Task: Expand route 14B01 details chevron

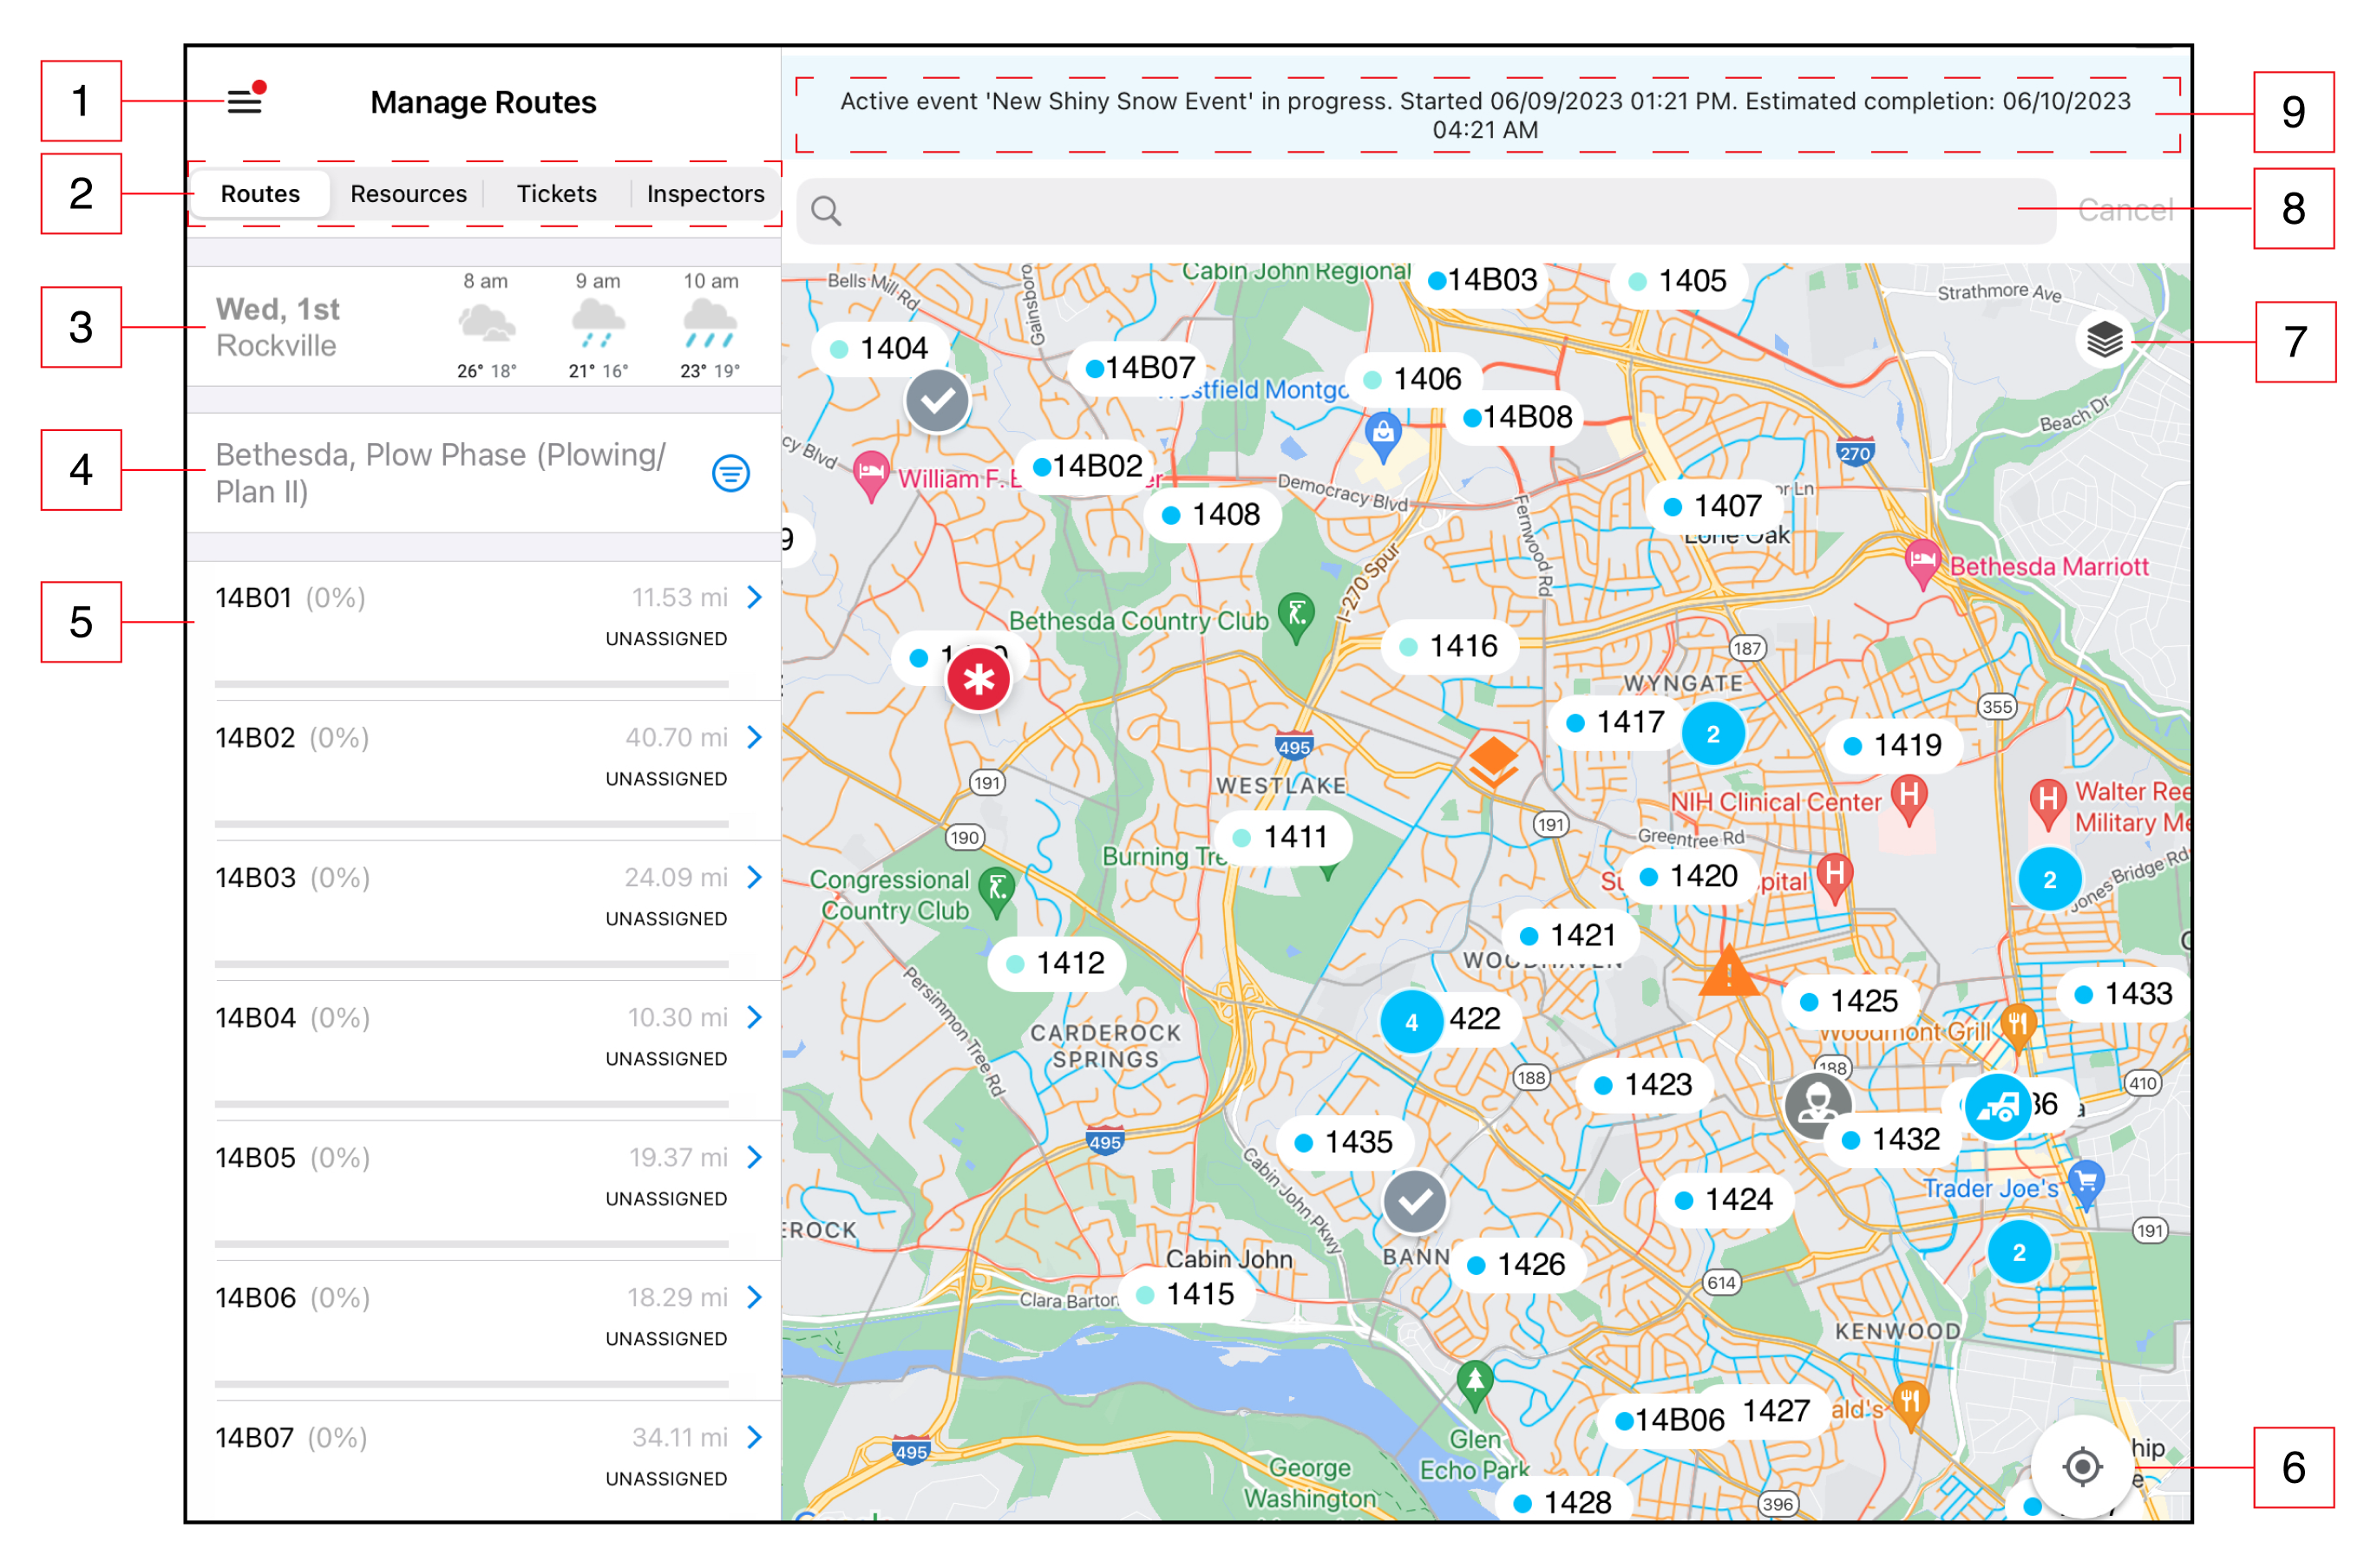Action: coord(755,597)
